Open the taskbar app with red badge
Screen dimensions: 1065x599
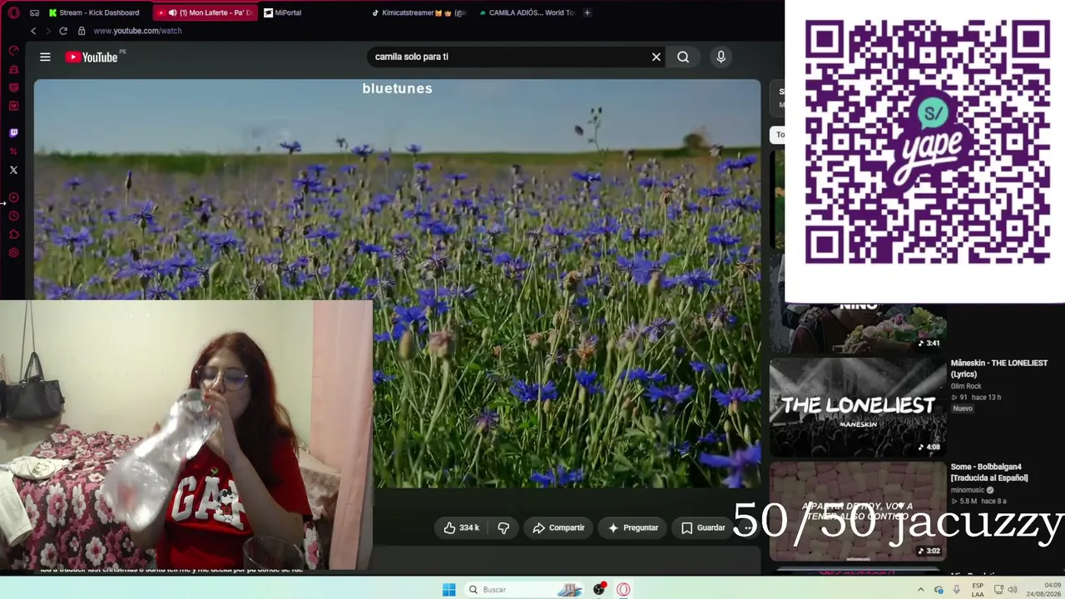tap(599, 589)
